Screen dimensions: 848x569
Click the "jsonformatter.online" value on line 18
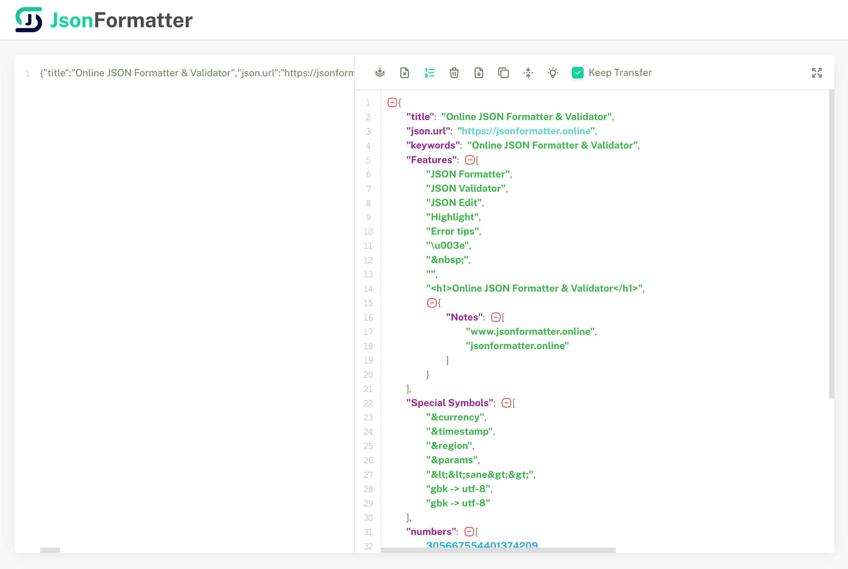point(517,346)
